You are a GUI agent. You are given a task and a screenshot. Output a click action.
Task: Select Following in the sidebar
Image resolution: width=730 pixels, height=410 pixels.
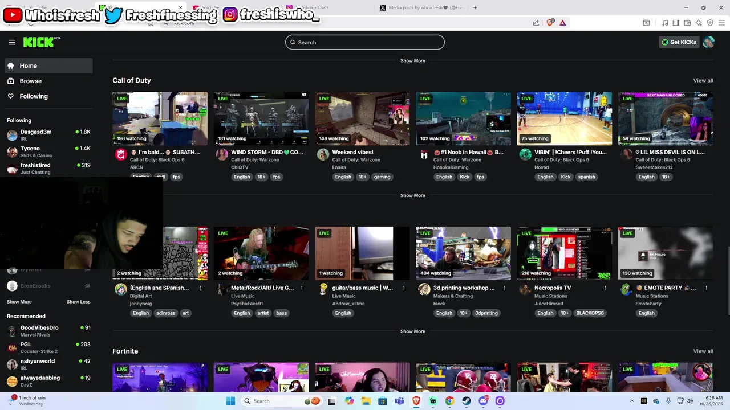[49, 96]
